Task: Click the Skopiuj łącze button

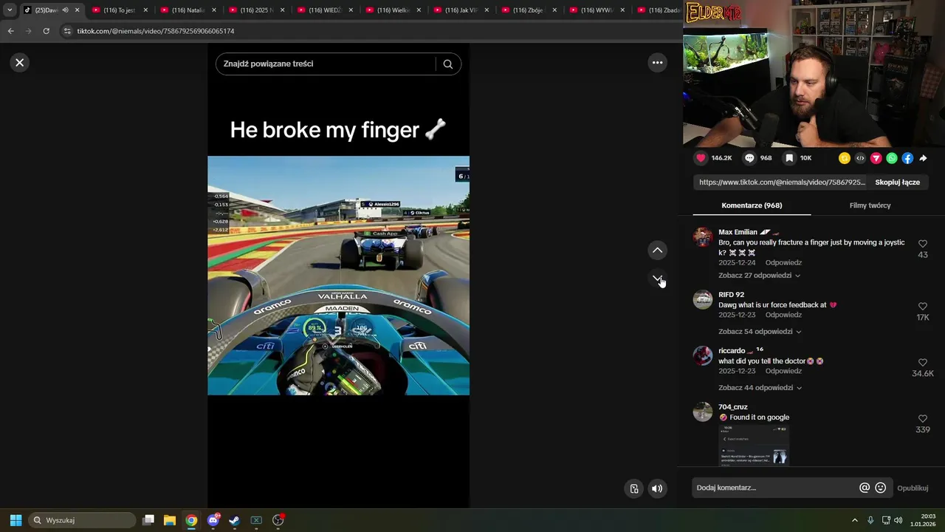Action: pyautogui.click(x=897, y=183)
